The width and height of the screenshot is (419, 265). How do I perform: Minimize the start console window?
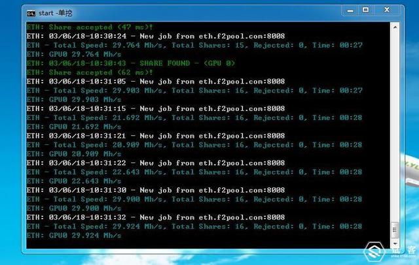350,10
